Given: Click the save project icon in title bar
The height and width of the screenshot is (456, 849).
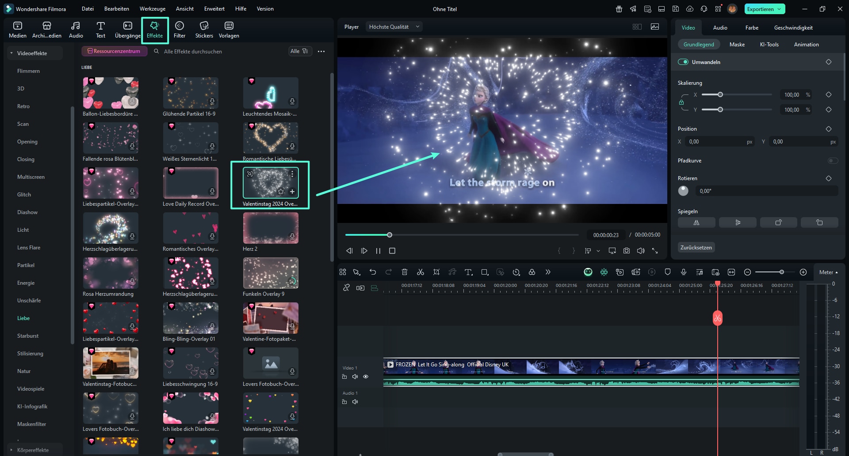Looking at the screenshot, I should pyautogui.click(x=676, y=9).
